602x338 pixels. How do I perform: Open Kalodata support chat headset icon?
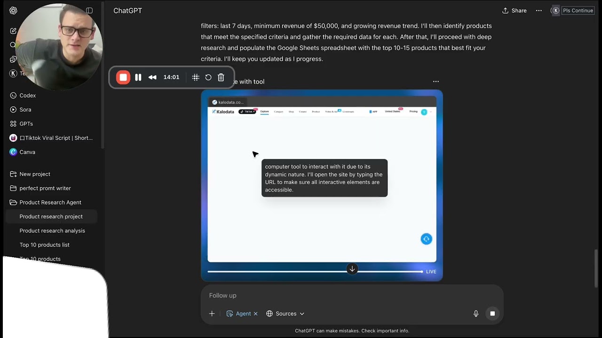click(426, 239)
